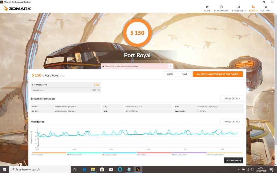Screen dimensions: 277x173
Task: Open the Alexa ring icon in taskbar
Action: [120, 169]
